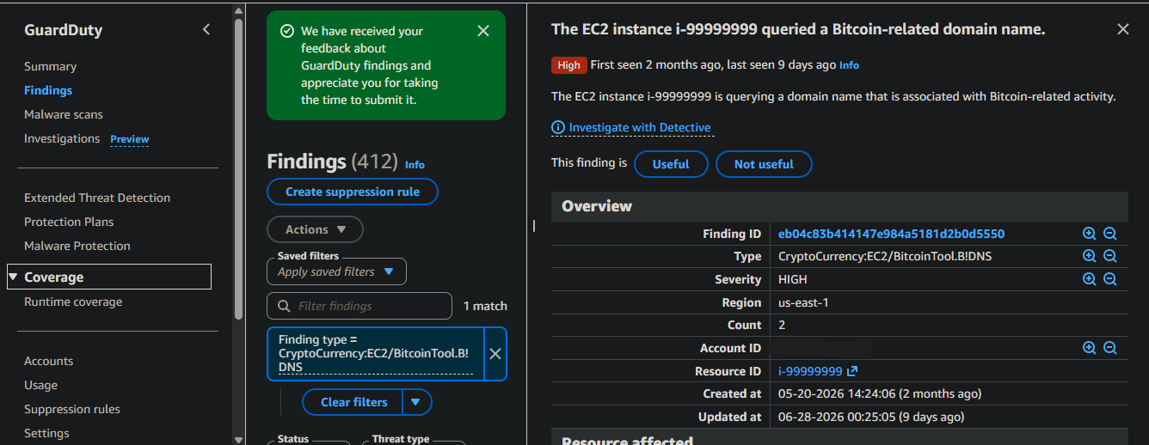Open Resource ID i-99999999 link
This screenshot has width=1149, height=445.
tap(810, 371)
